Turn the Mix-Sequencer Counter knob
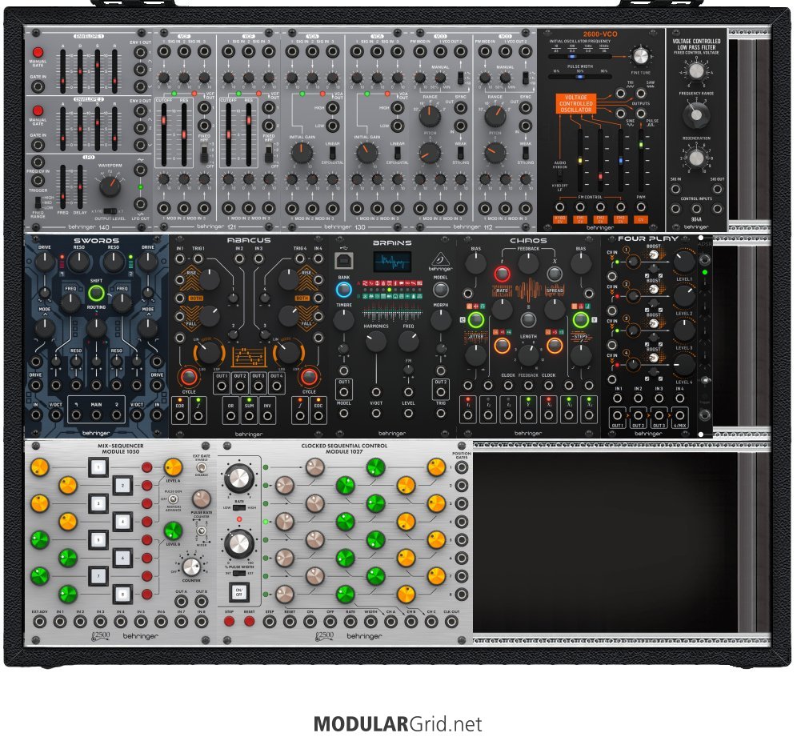The height and width of the screenshot is (741, 797). [191, 567]
